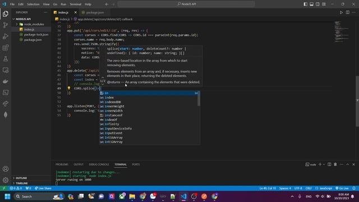Image resolution: width=359 pixels, height=202 pixels.
Task: Open the MongoDB leaf view
Action: coord(6,114)
